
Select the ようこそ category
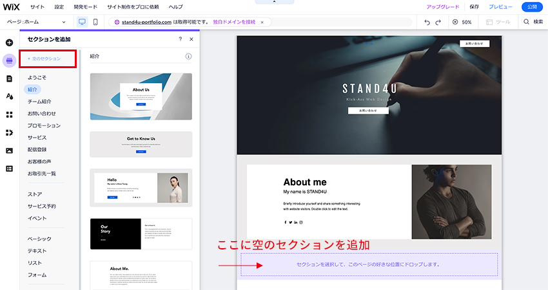(37, 77)
